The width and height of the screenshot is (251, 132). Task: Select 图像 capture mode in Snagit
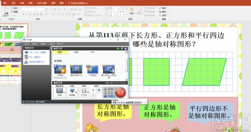coord(109,89)
